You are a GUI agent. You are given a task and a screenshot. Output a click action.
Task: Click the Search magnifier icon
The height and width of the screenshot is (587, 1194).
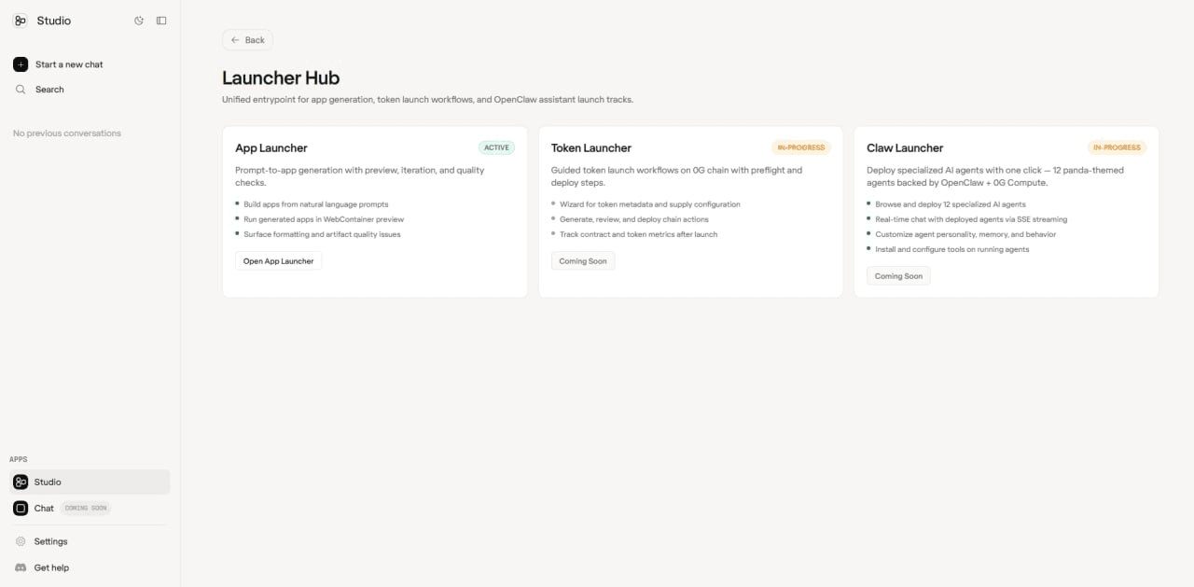click(x=21, y=90)
